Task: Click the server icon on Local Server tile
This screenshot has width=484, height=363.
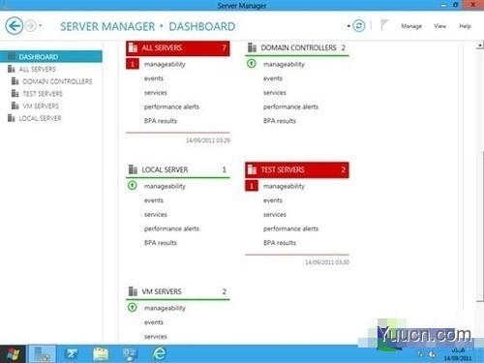Action: coord(133,169)
